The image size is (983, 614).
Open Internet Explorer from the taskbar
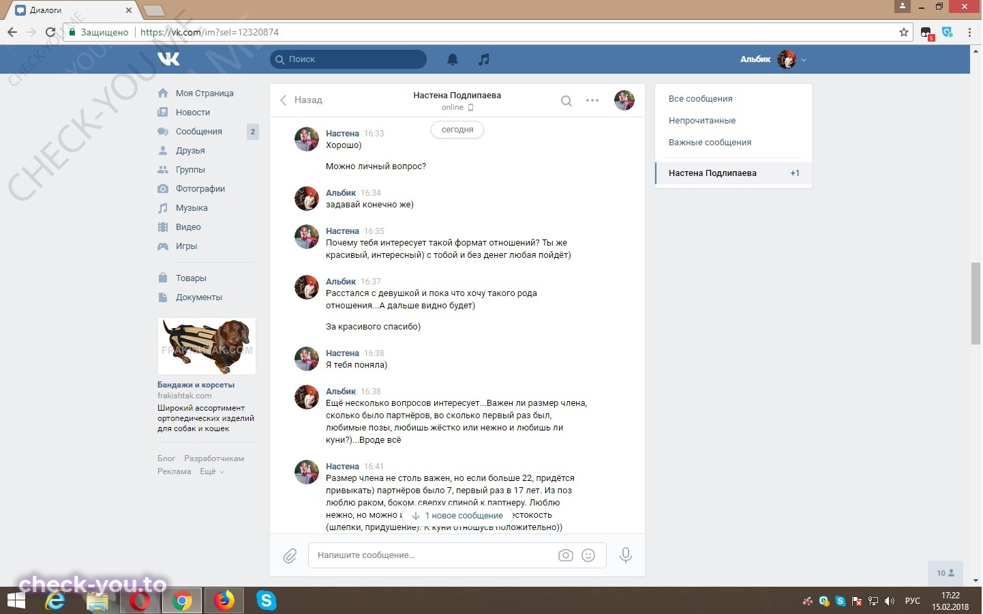coord(55,600)
